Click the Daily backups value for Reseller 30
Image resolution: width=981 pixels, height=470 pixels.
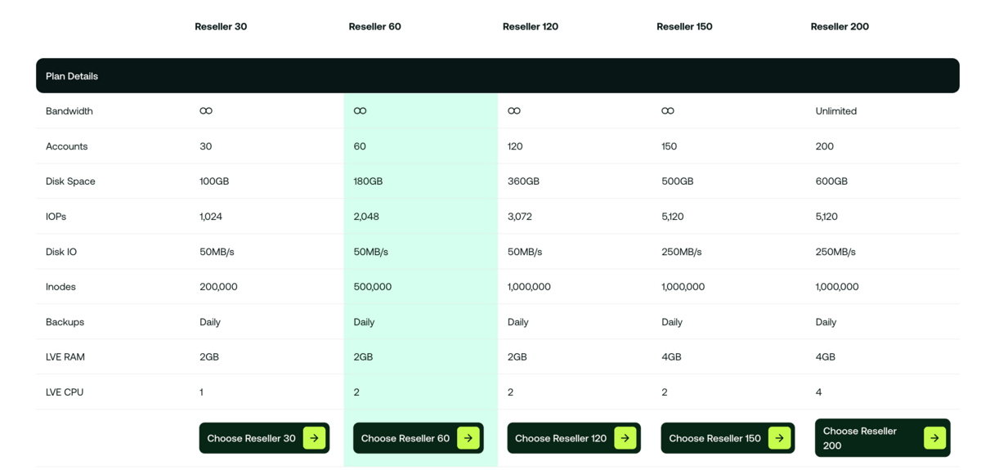(x=210, y=322)
